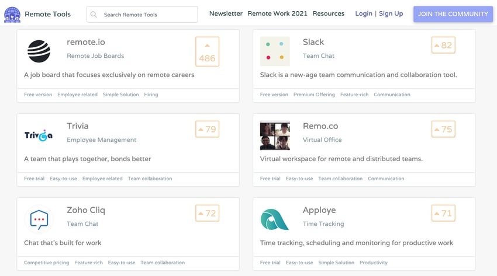
Task: Click Slack's Free version tag
Action: coord(274,95)
